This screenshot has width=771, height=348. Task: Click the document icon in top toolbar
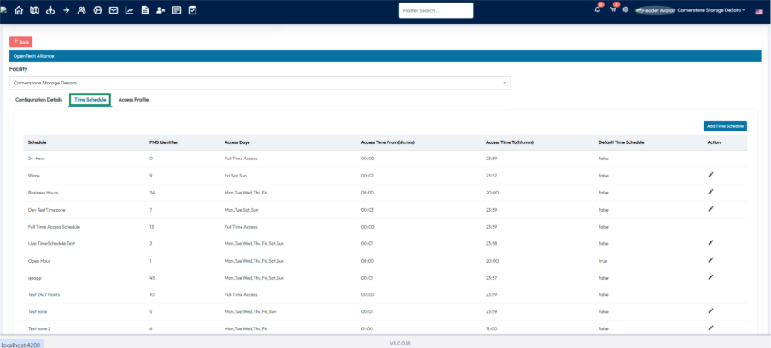coord(144,10)
